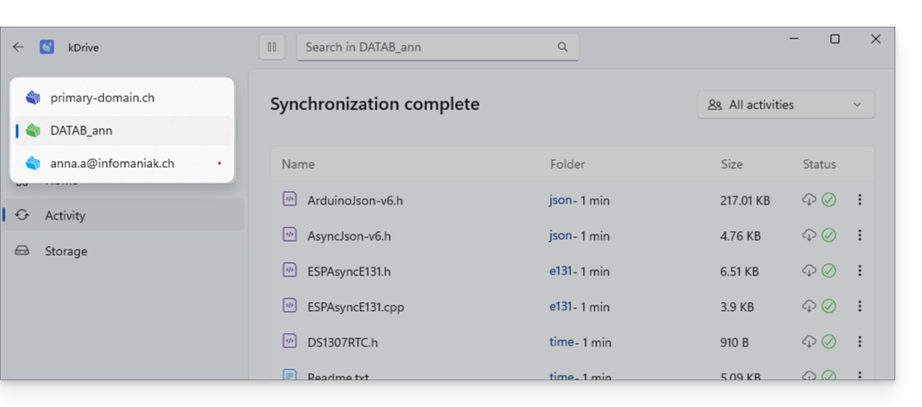This screenshot has width=922, height=407.
Task: Open the three-dot menu for ESPAsyncE131.cpp
Action: point(860,306)
